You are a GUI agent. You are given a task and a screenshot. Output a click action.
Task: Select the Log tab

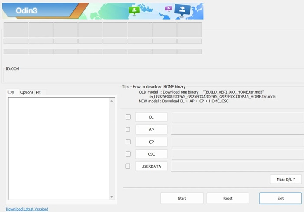(x=11, y=92)
